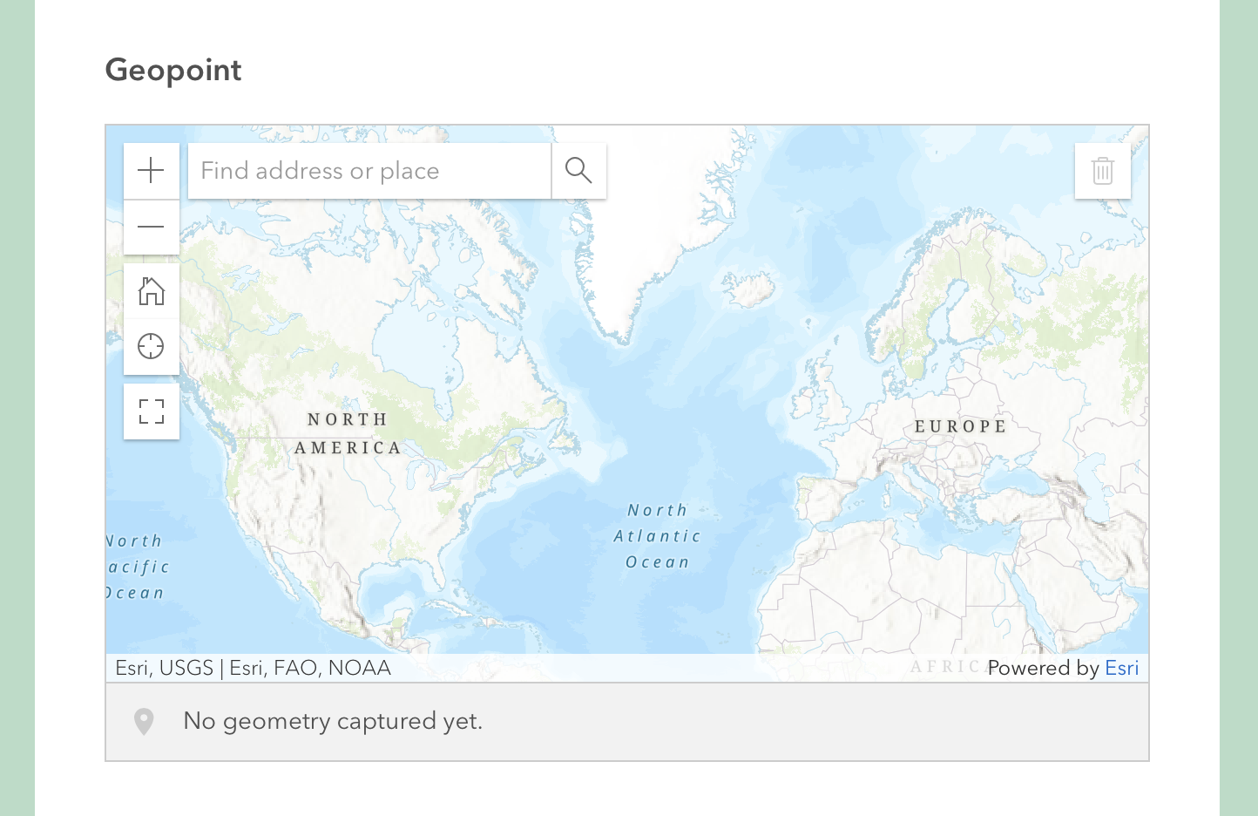
Task: Open the Esri link in Powered by Esri
Action: tap(1122, 668)
